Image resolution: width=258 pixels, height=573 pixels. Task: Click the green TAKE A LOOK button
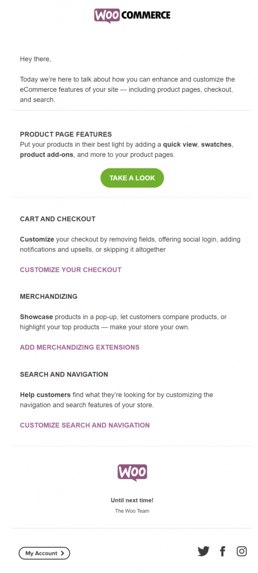[132, 178]
